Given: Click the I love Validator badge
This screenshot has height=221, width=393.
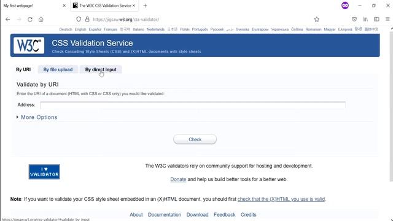Looking at the screenshot, I should point(44,172).
